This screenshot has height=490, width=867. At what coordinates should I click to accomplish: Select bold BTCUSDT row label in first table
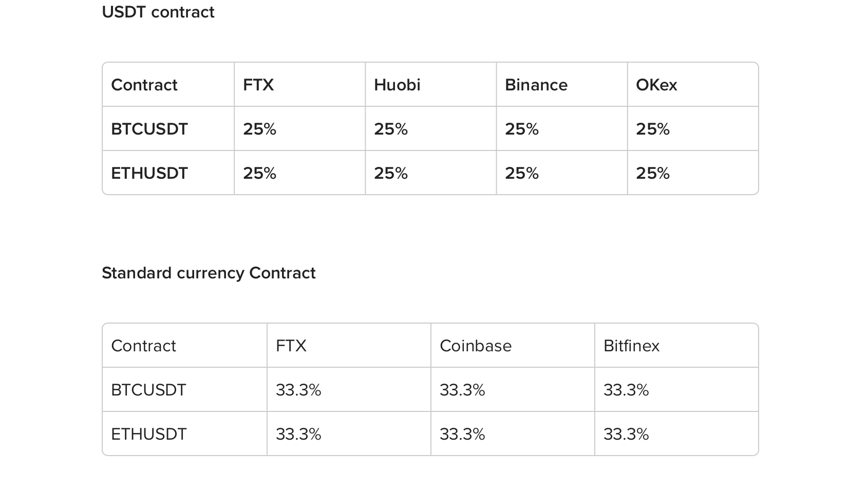(x=149, y=129)
